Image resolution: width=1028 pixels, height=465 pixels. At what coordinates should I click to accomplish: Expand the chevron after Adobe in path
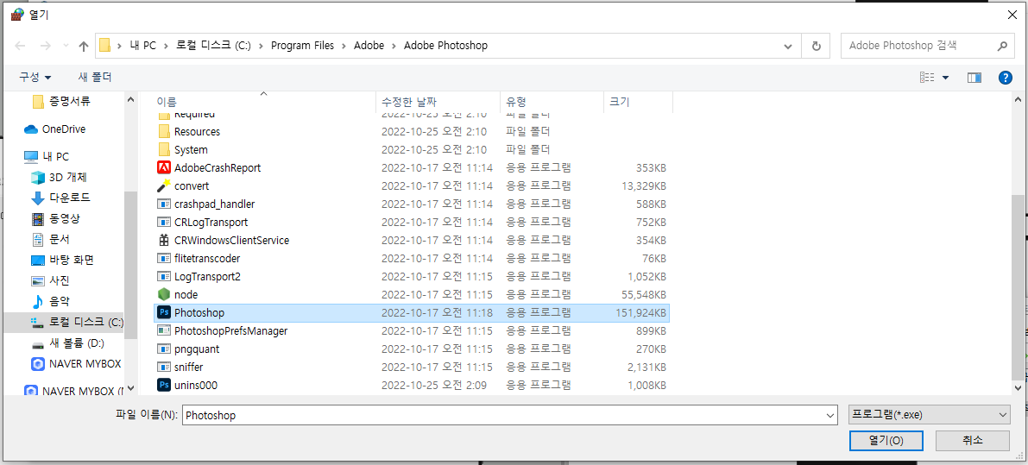[x=394, y=46]
